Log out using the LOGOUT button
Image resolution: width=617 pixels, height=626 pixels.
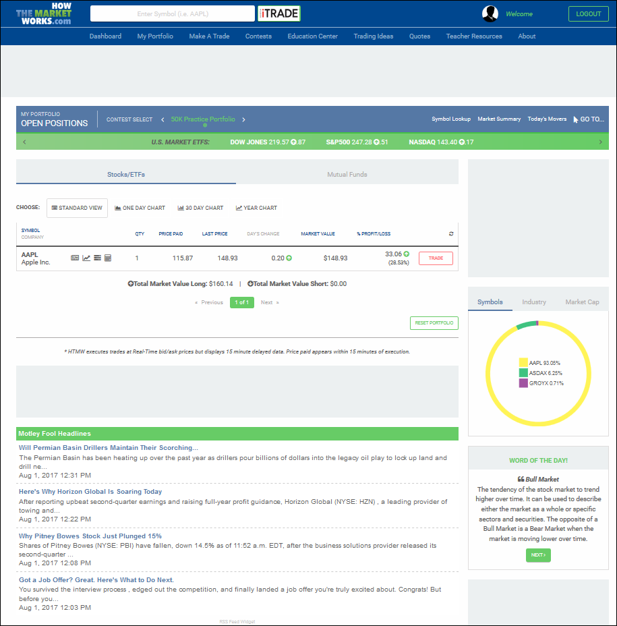pos(588,14)
